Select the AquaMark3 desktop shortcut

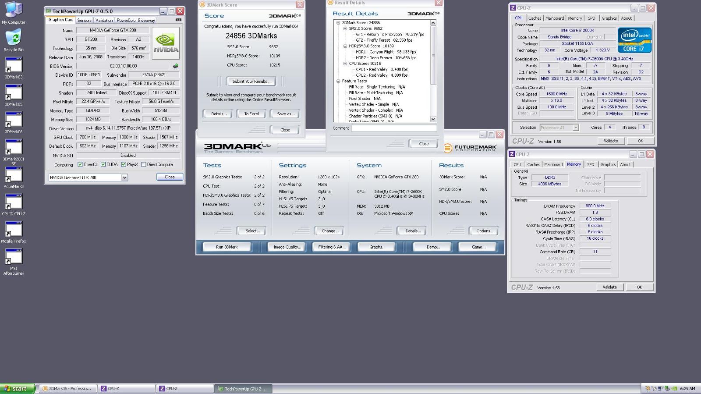14,177
